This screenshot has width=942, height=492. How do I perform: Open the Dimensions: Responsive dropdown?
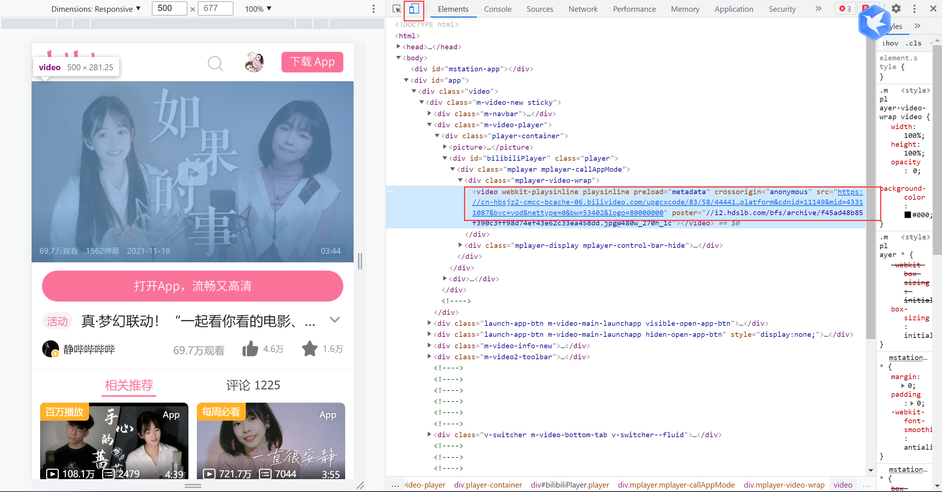(x=96, y=9)
